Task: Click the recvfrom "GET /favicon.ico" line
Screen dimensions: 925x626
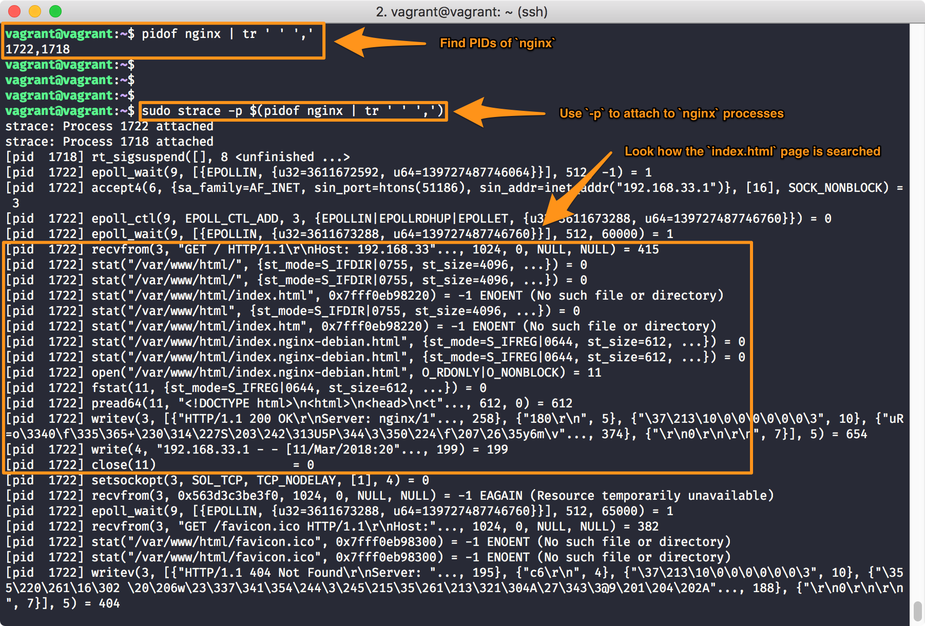Action: pyautogui.click(x=332, y=526)
